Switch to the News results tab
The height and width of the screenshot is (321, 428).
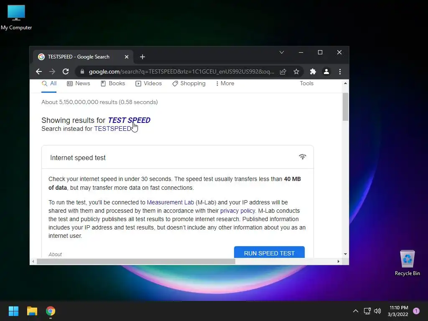[x=78, y=84]
